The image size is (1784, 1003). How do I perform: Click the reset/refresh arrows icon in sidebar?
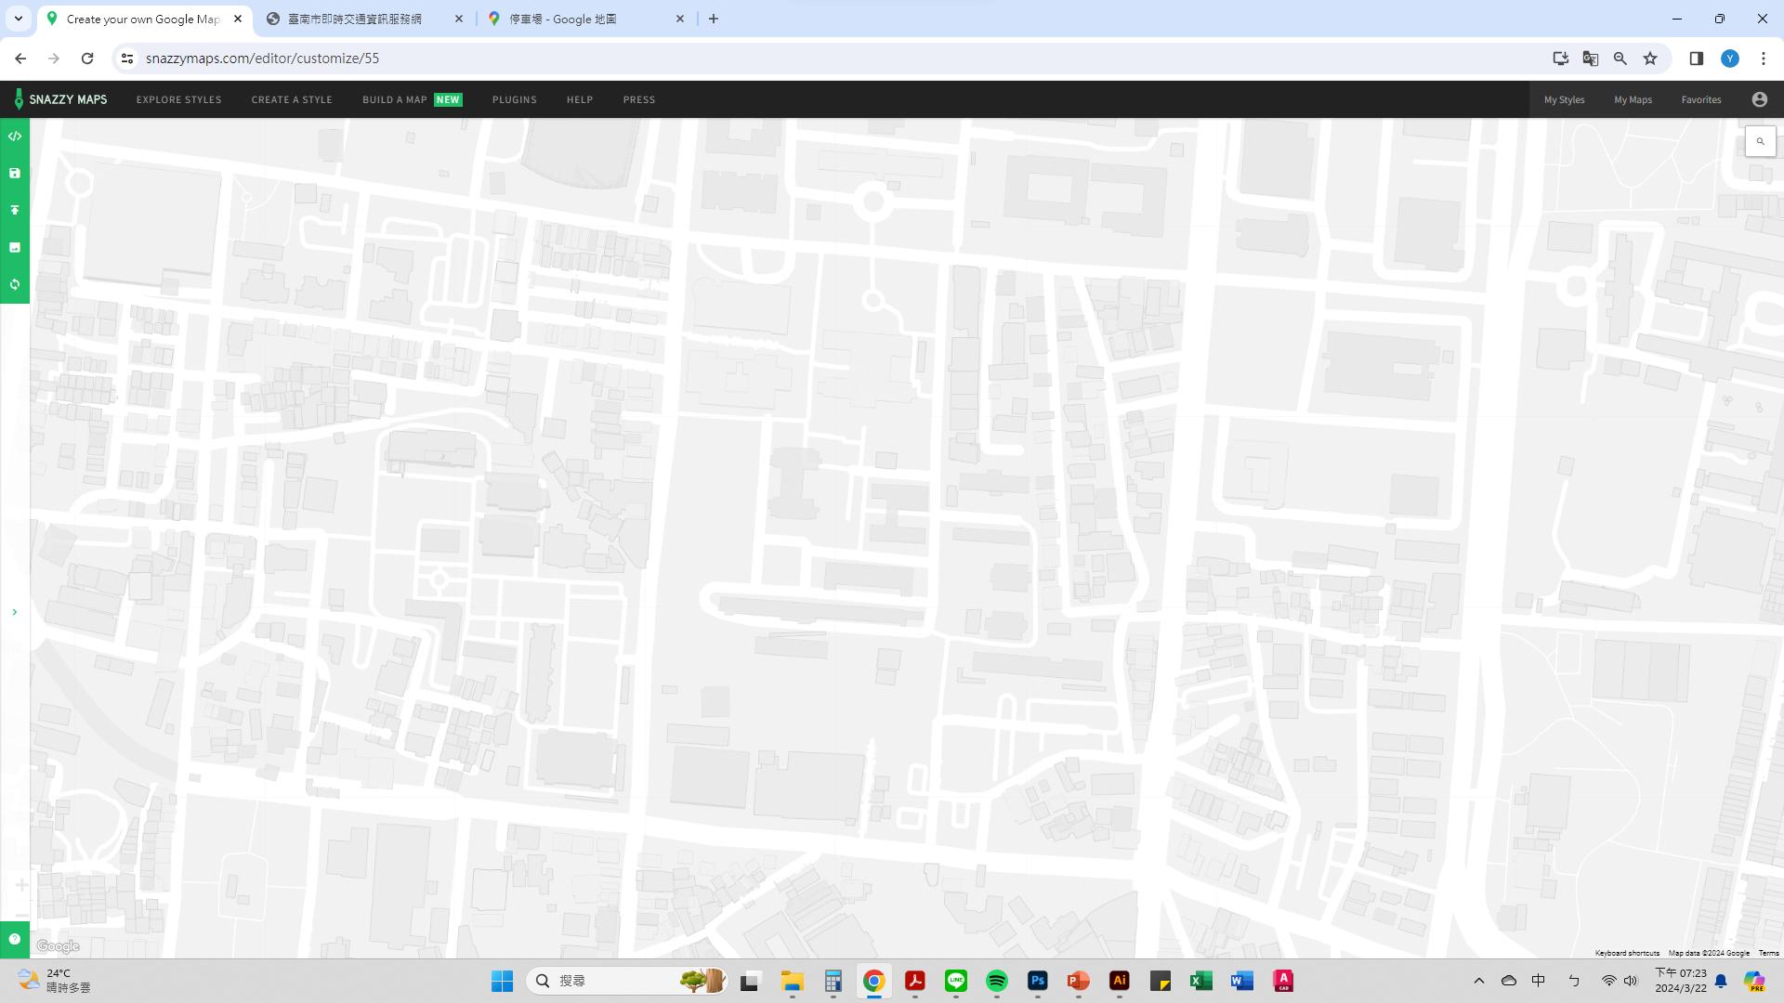pyautogui.click(x=15, y=285)
